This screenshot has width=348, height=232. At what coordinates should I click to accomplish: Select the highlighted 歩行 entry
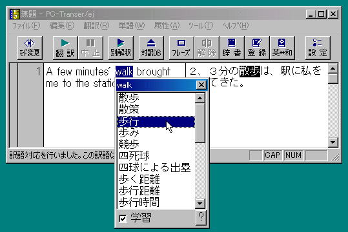[156, 121]
